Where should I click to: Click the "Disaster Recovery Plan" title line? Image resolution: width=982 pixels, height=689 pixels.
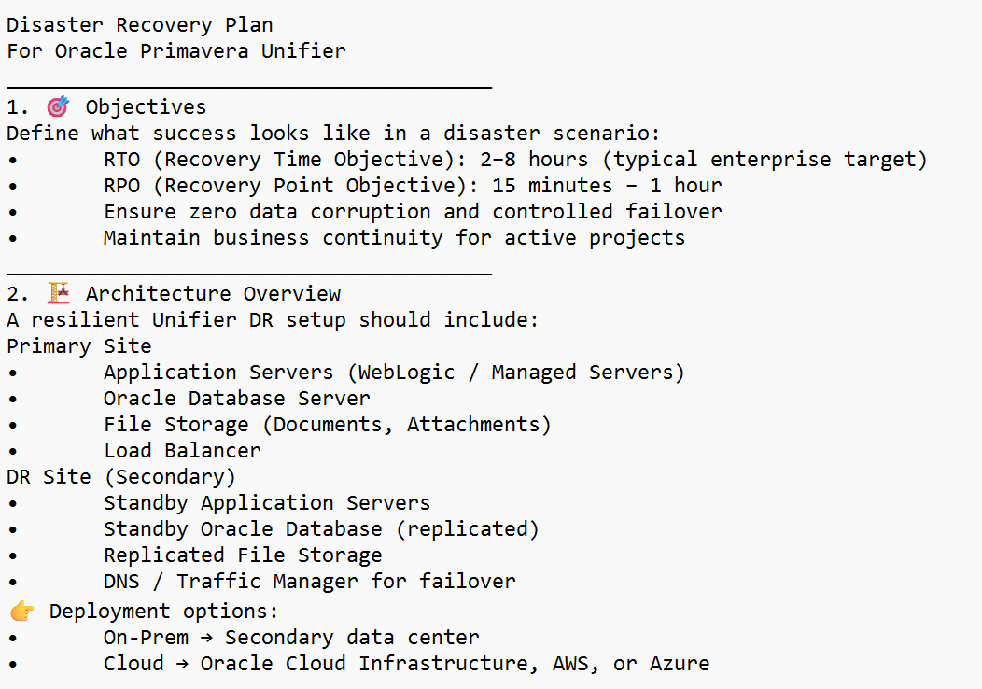point(140,24)
